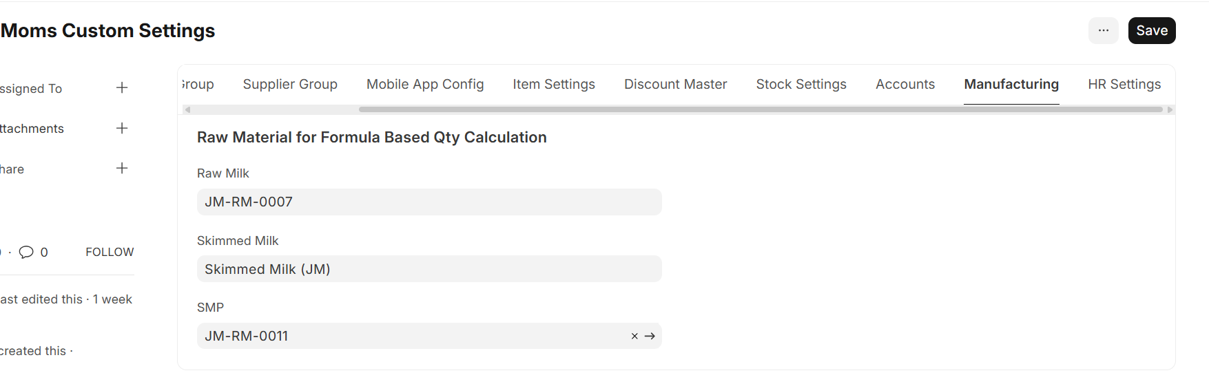Screen dimensions: 1209x373
Task: Click plus icon next to Assigned To
Action: [122, 88]
